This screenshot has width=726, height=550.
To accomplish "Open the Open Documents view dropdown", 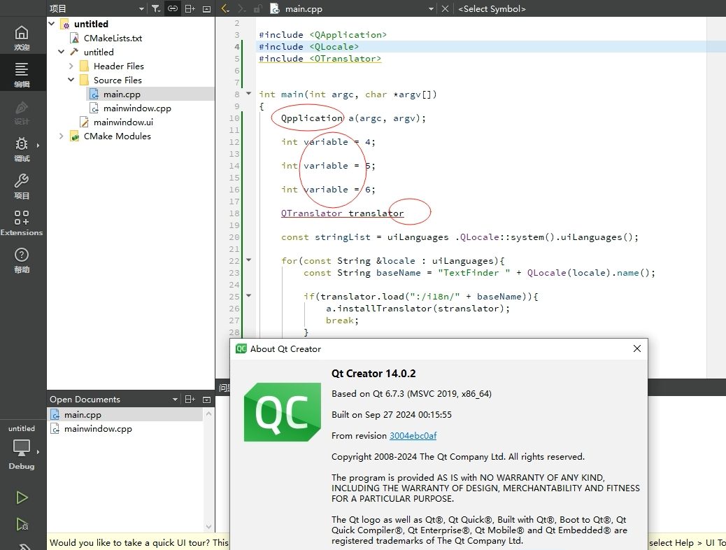I will pos(175,400).
